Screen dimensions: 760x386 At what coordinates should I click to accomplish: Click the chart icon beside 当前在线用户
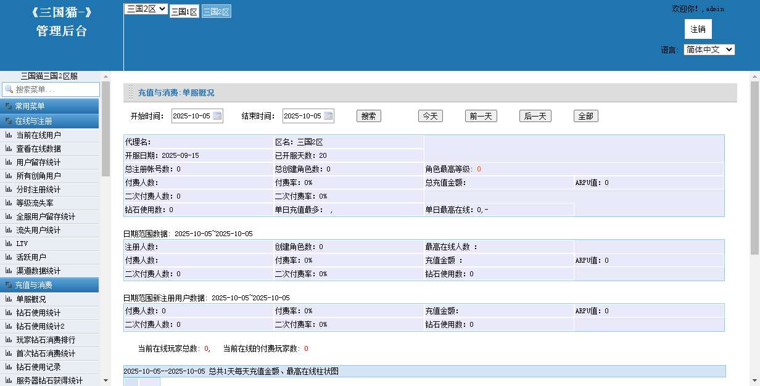(x=9, y=135)
